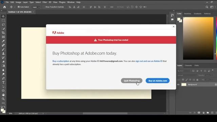This screenshot has height=122, width=217.
Task: Select the Ellipse shape tool
Action: 3,91
